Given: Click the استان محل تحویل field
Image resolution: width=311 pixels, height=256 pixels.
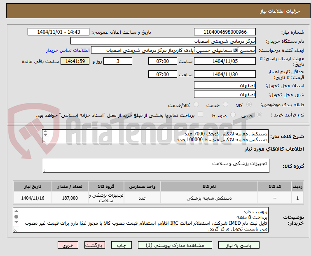Looking at the screenshot, I should coord(225,85).
